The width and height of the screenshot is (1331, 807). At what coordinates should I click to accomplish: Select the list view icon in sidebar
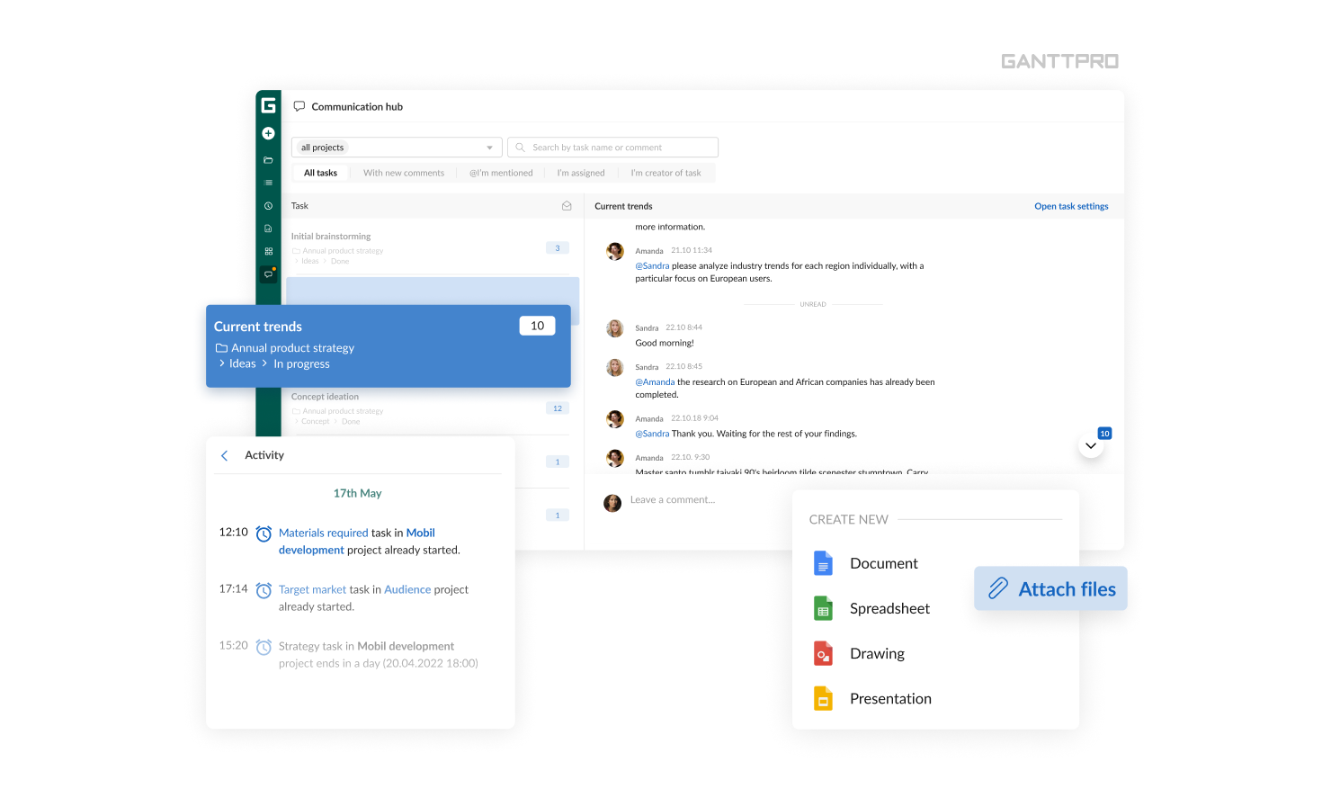pos(268,183)
